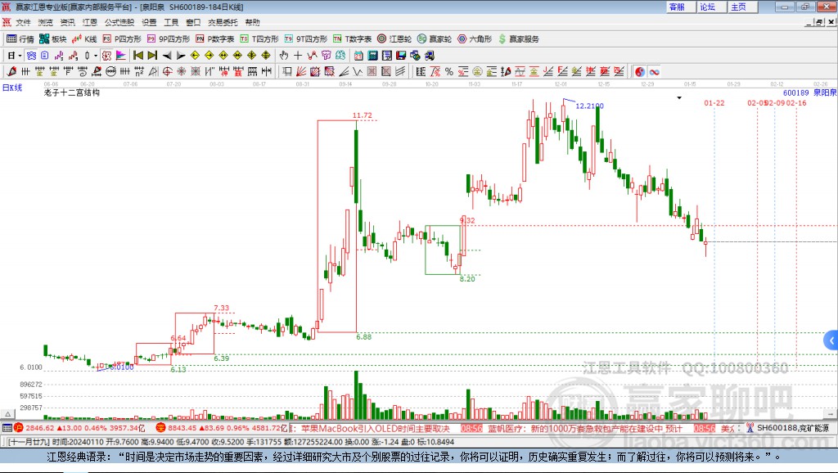Image resolution: width=838 pixels, height=473 pixels.
Task: Select the spiral 百 tool icon
Action: pos(83,71)
